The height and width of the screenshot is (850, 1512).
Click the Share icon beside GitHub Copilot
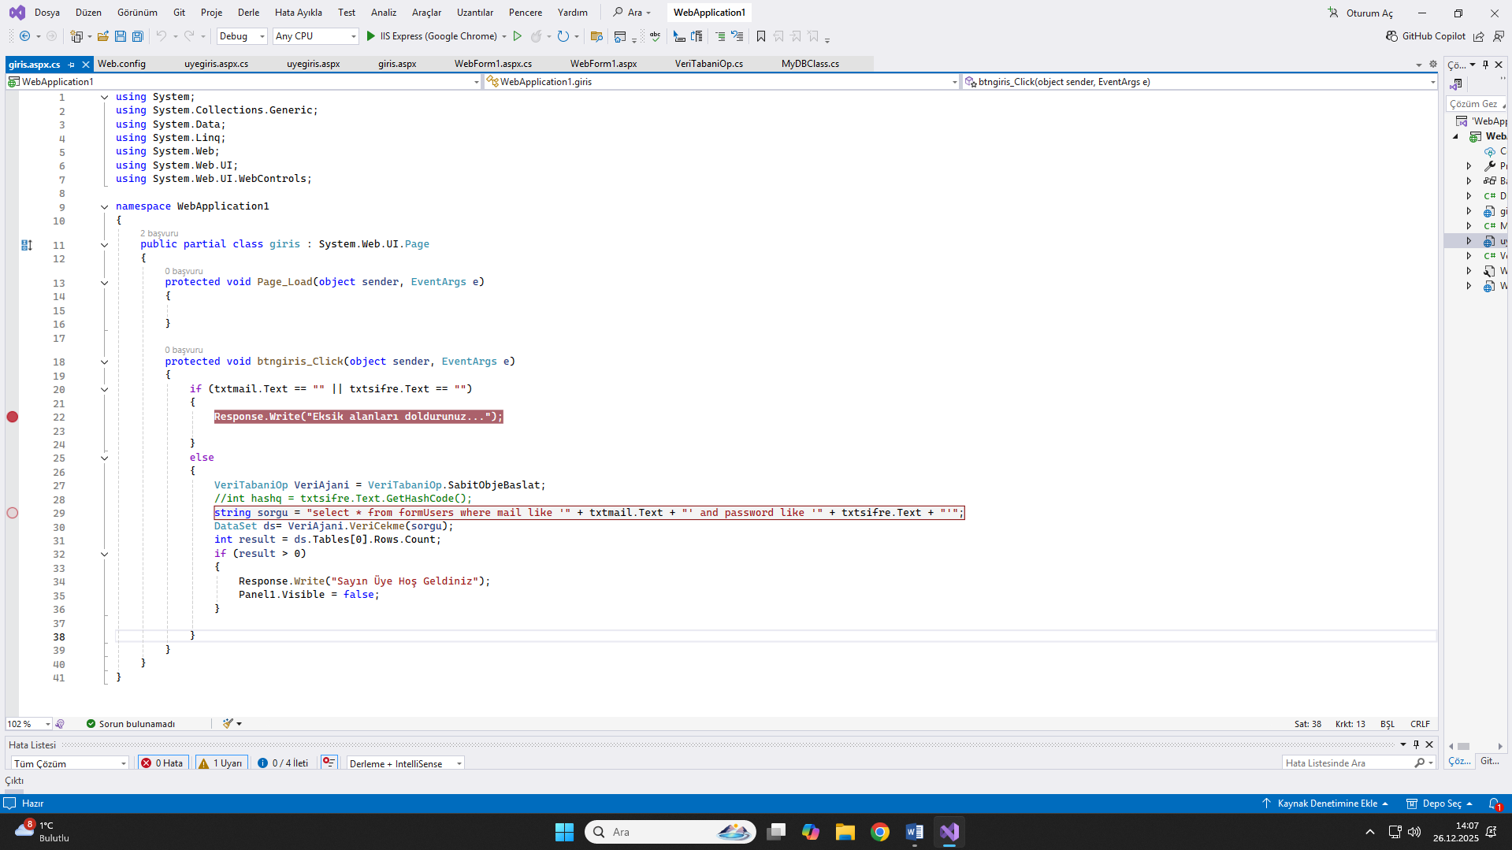(x=1479, y=36)
